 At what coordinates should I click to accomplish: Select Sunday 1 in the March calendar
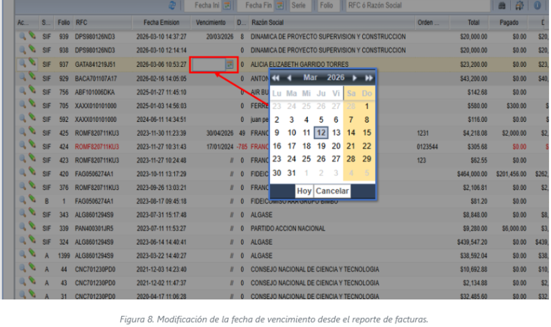tap(366, 107)
